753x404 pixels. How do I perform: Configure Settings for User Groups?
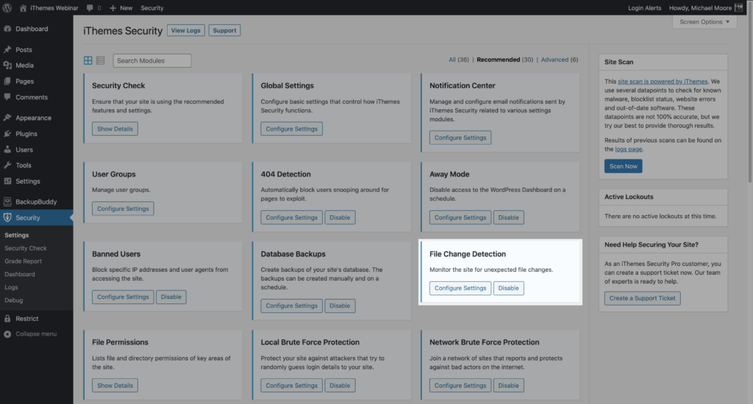point(123,209)
